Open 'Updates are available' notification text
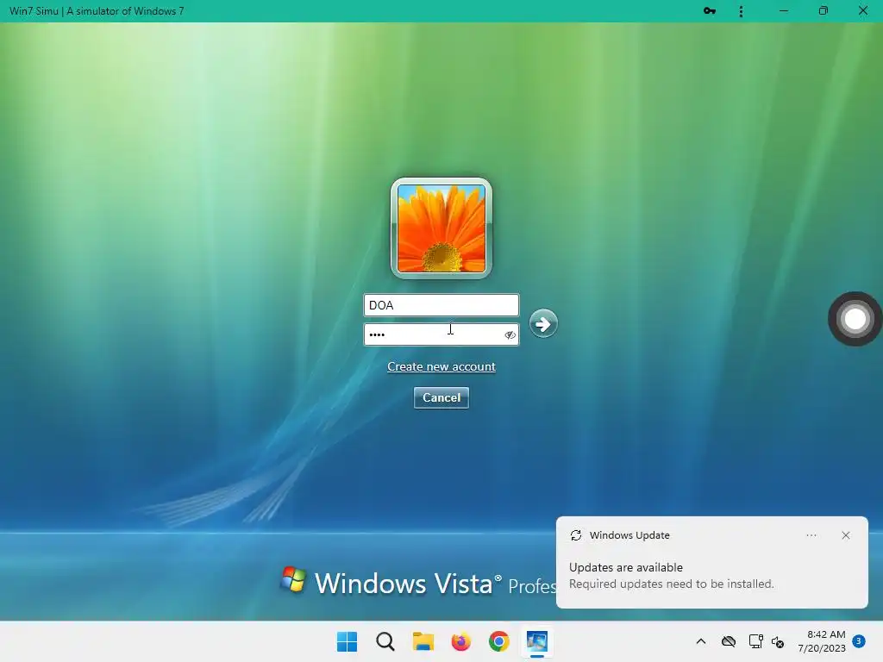The width and height of the screenshot is (883, 662). tap(626, 567)
